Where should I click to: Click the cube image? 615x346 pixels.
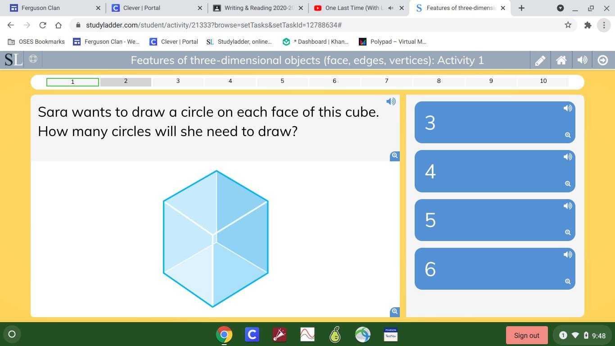pyautogui.click(x=216, y=239)
